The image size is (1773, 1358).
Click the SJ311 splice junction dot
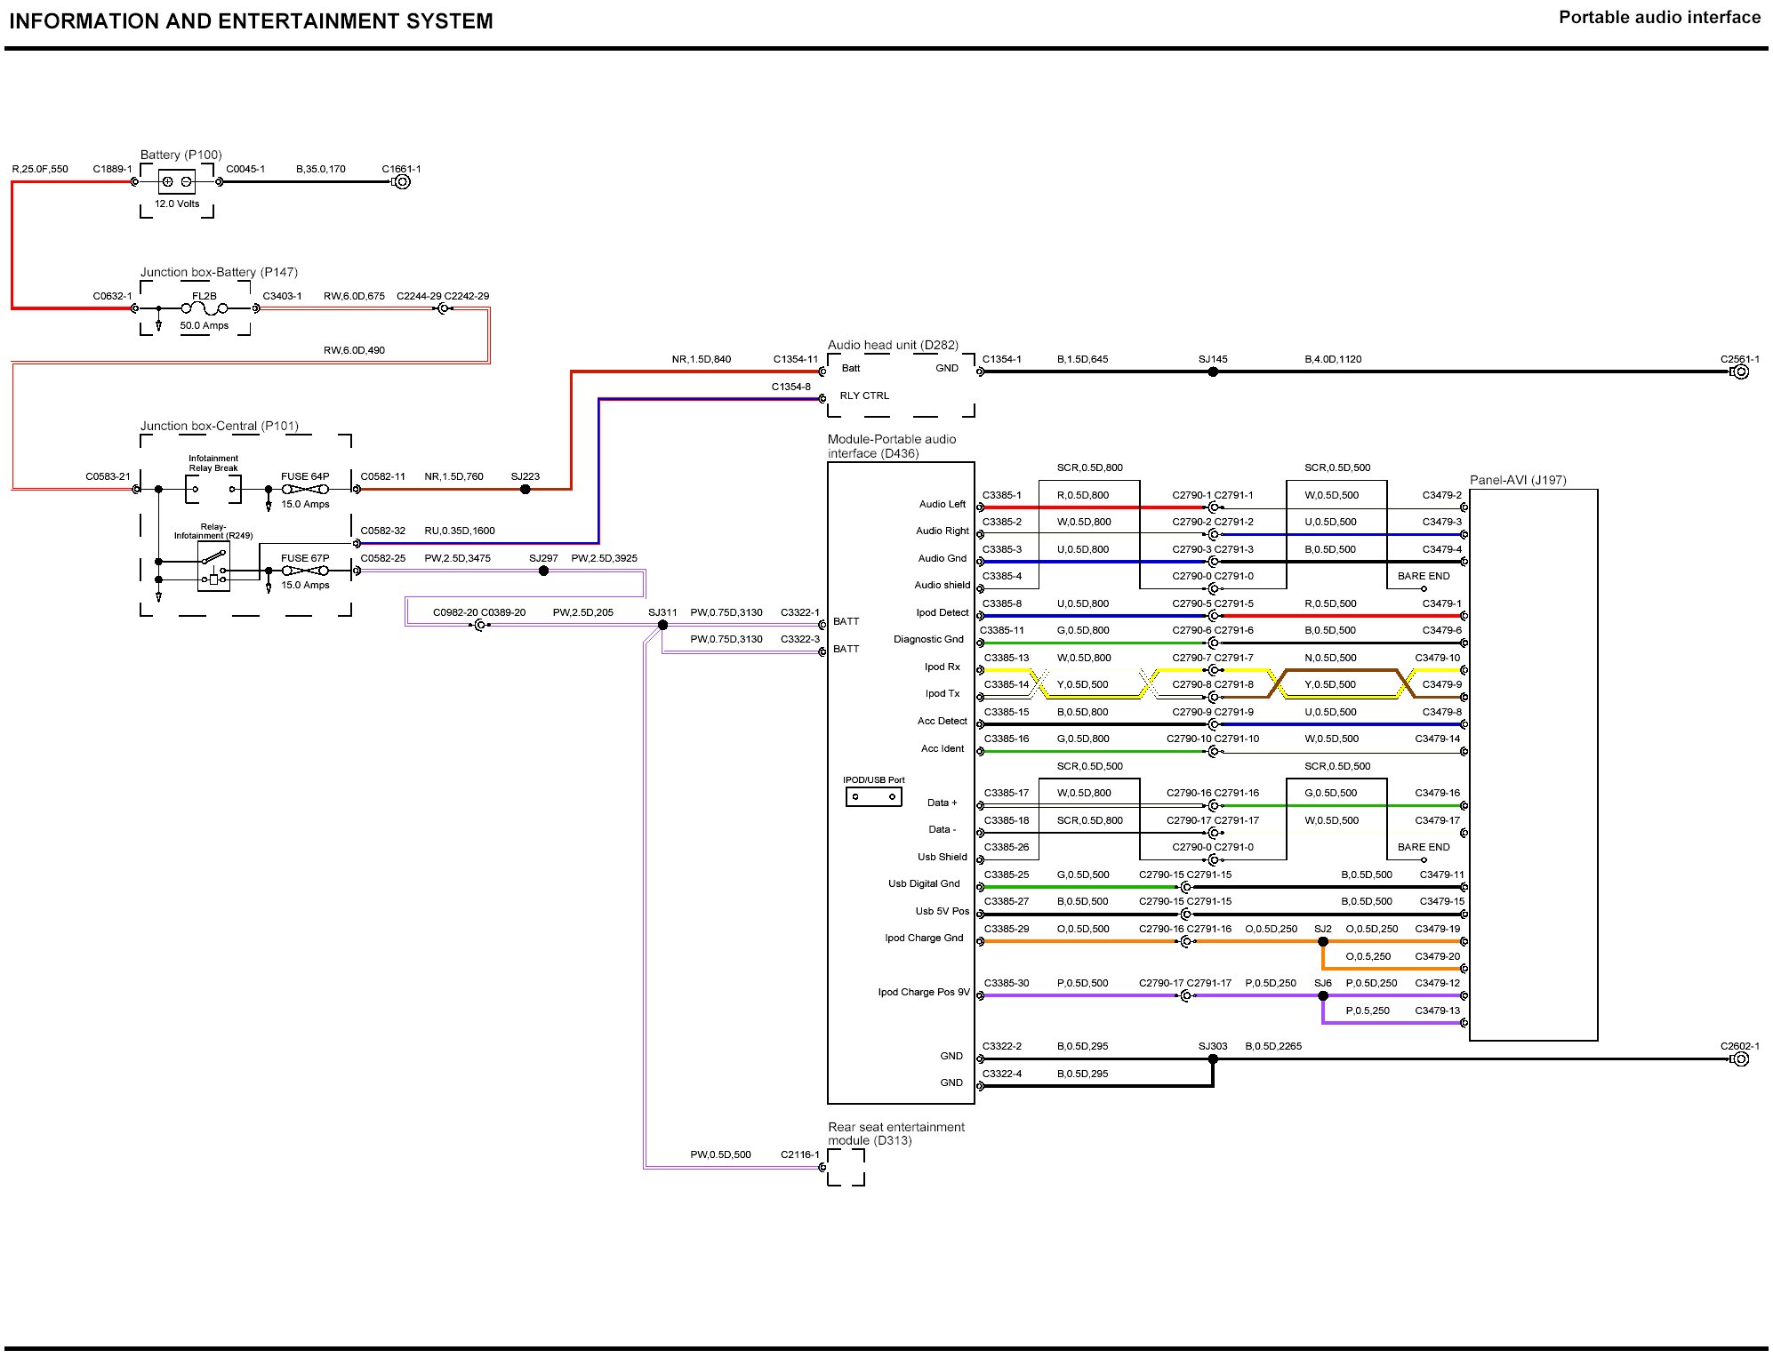click(x=662, y=625)
